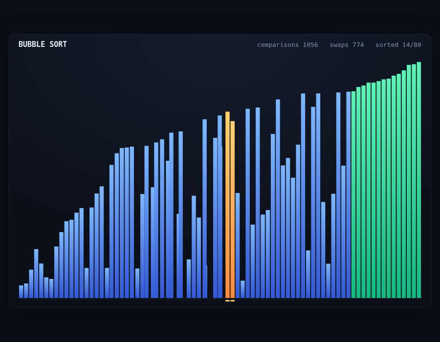Click the second blue bar from the left
The height and width of the screenshot is (342, 440).
pos(26,291)
